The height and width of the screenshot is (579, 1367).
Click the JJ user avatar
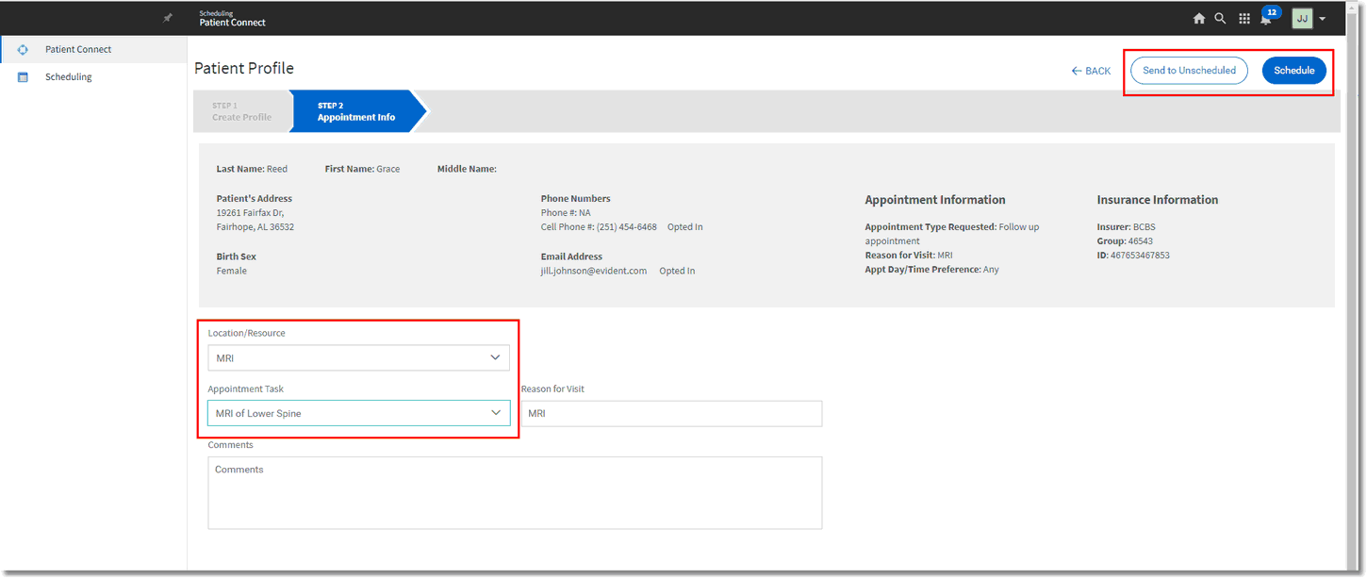pyautogui.click(x=1302, y=18)
